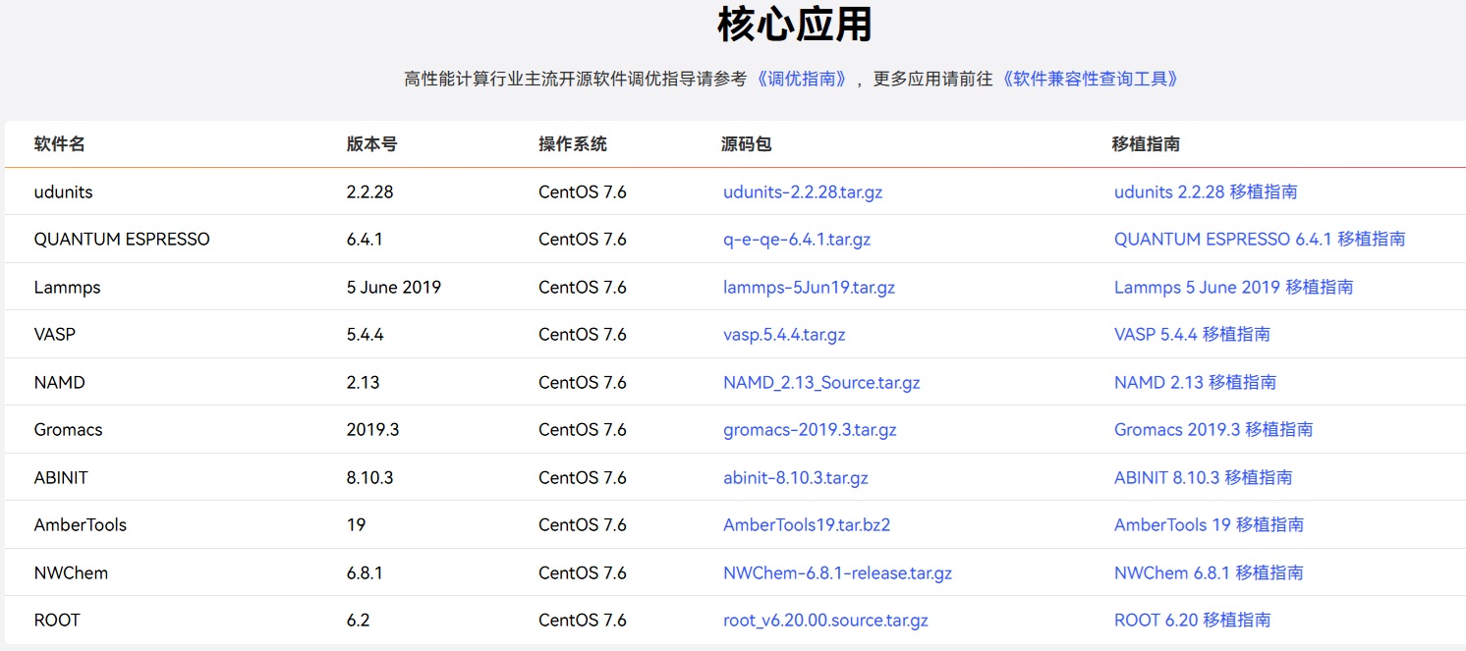Select the ABINIT software name cell

click(61, 478)
